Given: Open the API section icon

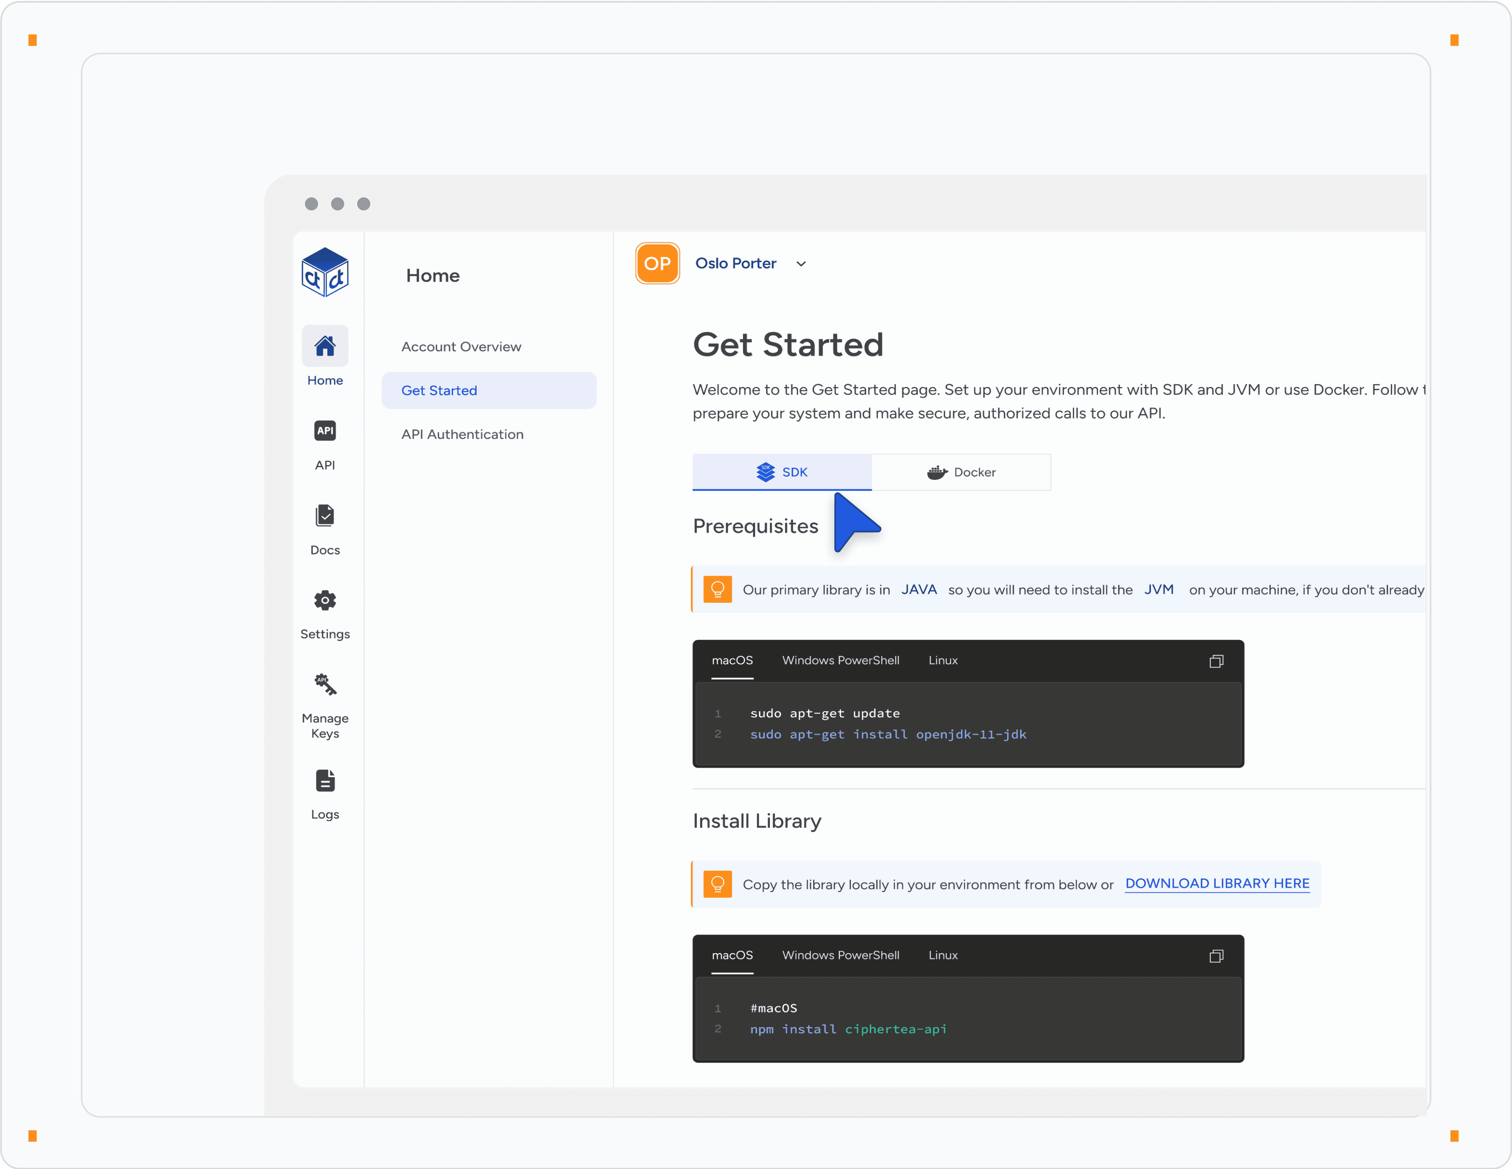Looking at the screenshot, I should [325, 431].
